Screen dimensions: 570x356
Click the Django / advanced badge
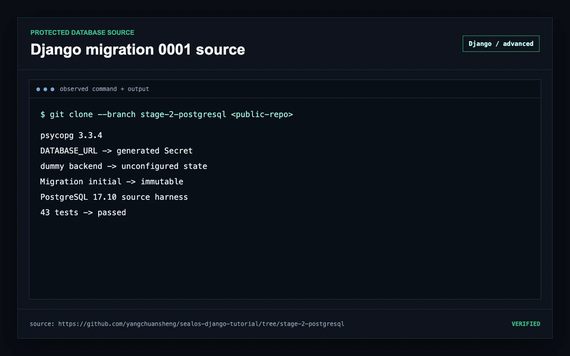click(x=501, y=44)
